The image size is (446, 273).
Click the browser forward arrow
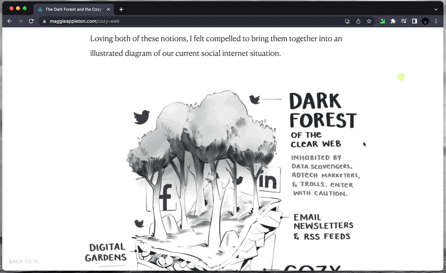(x=20, y=21)
